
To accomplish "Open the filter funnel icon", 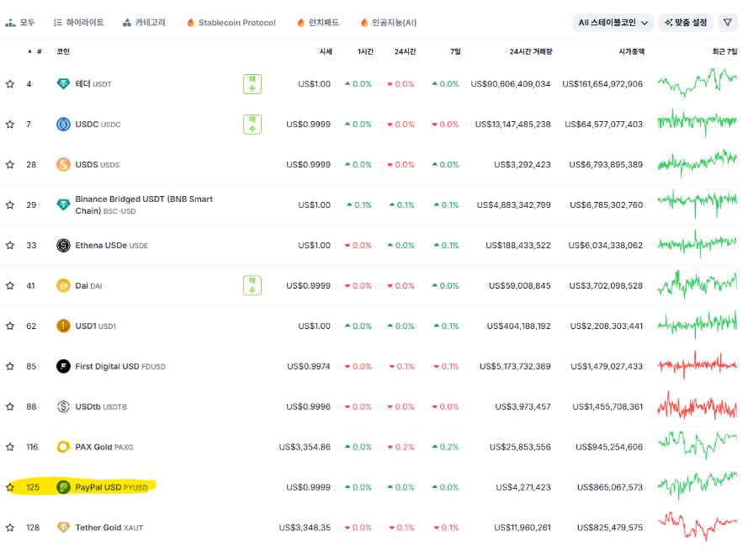I will click(728, 23).
